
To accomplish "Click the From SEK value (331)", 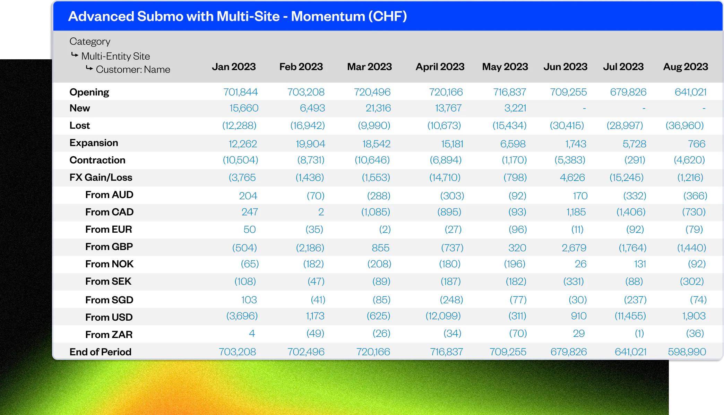I will [574, 282].
